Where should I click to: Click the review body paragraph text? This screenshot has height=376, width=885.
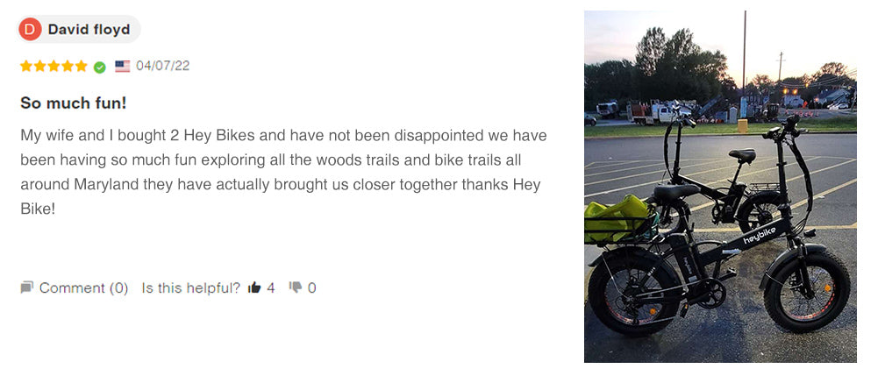[284, 173]
